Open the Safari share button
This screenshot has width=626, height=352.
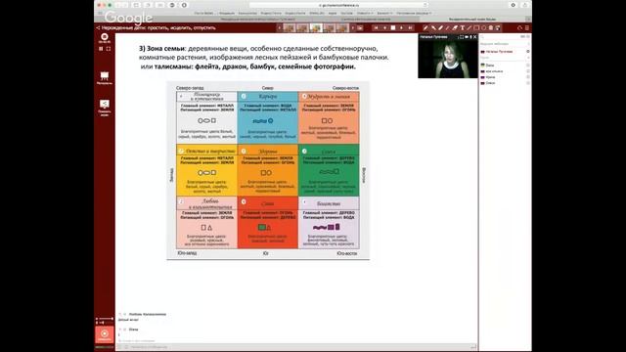pyautogui.click(x=525, y=5)
